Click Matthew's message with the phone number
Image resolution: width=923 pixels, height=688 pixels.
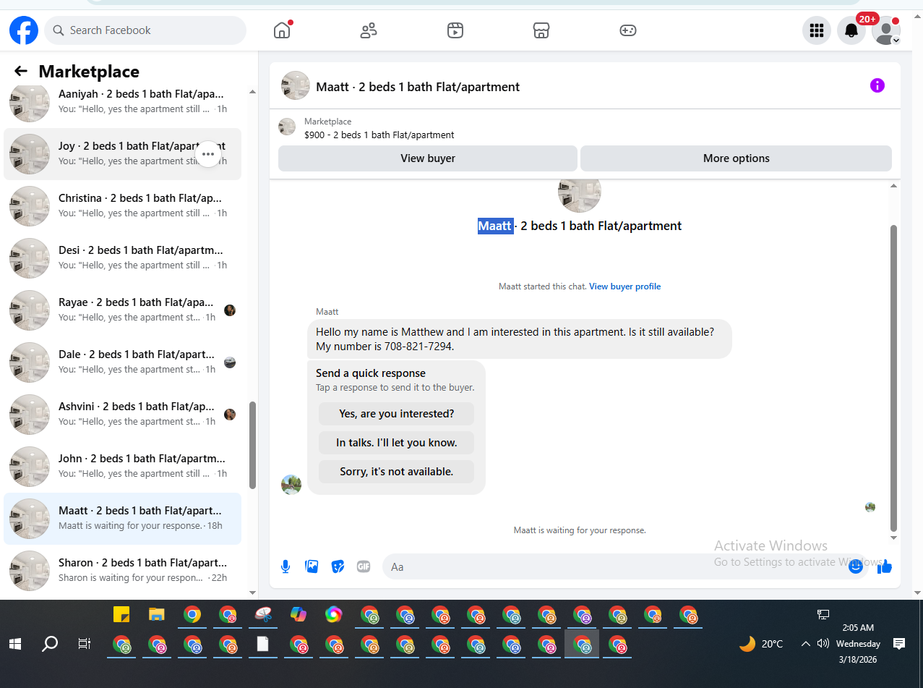(520, 339)
